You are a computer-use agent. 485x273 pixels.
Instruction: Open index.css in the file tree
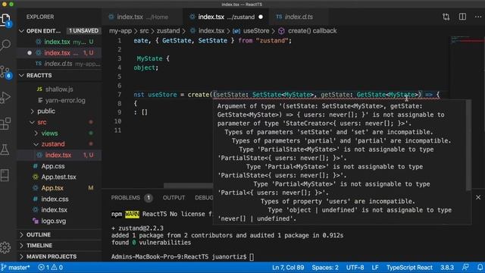[55, 199]
